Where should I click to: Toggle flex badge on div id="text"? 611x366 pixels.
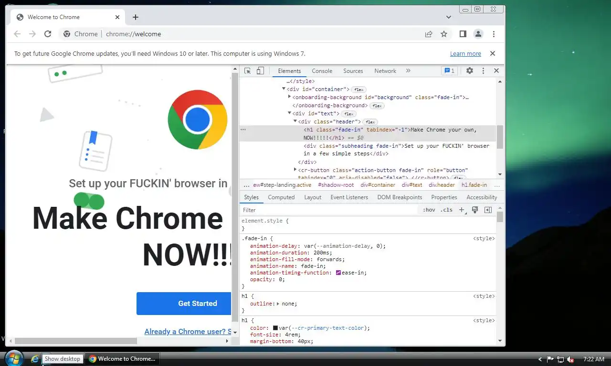tap(349, 114)
